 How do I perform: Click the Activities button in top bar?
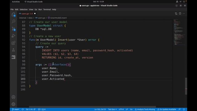point(16,2)
